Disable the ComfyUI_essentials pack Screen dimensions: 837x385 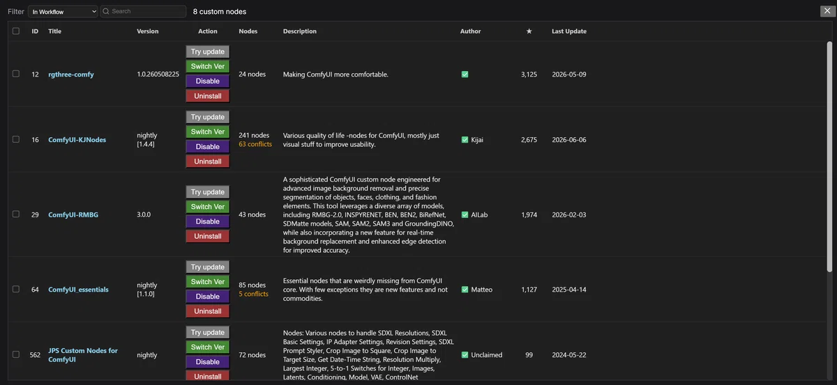tap(208, 297)
